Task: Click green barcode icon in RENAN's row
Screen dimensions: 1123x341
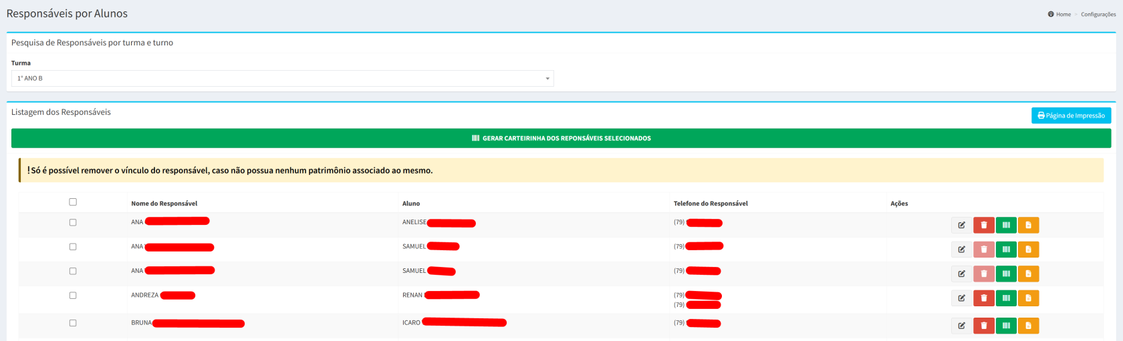Action: pos(1006,298)
